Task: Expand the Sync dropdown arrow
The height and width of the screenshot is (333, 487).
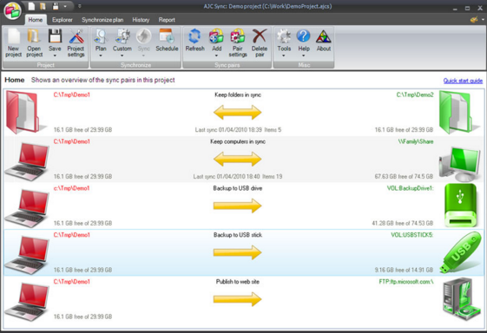Action: [144, 55]
